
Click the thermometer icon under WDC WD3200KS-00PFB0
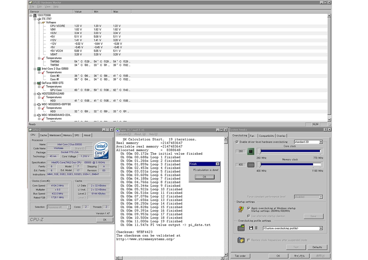coord(43,108)
